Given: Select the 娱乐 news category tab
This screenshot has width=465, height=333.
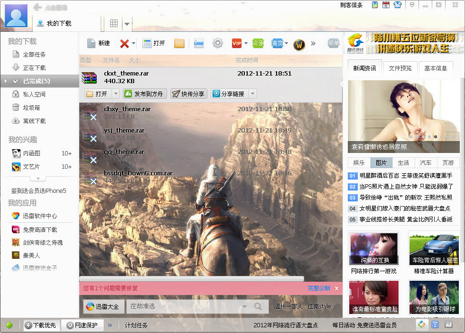Looking at the screenshot, I should pyautogui.click(x=359, y=162).
